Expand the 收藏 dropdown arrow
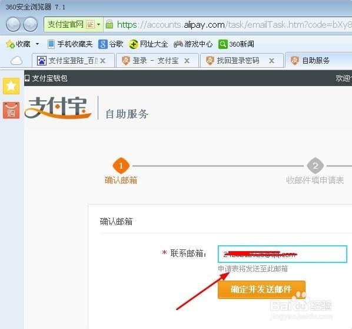 pos(37,44)
